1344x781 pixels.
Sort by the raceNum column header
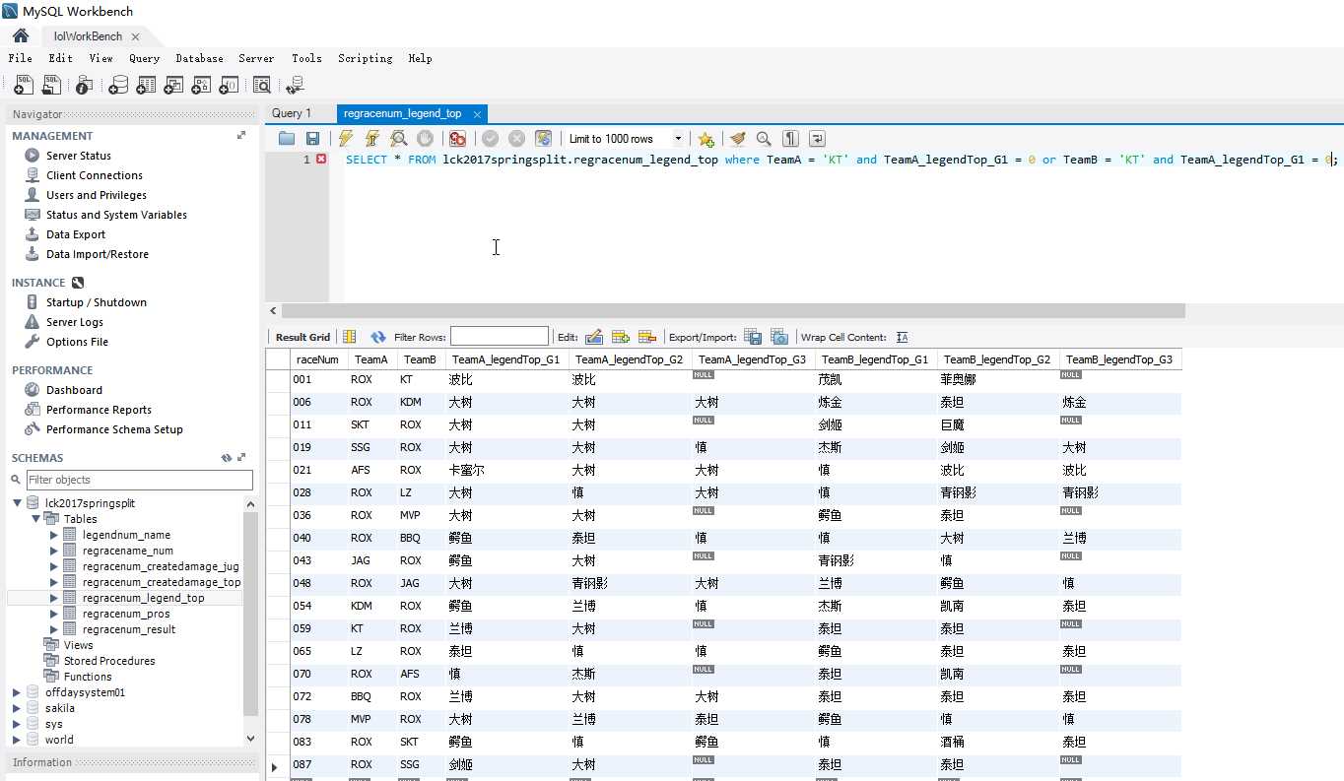click(317, 359)
